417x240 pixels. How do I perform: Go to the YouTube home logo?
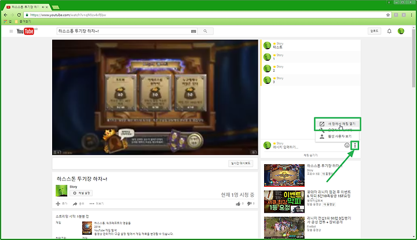pyautogui.click(x=25, y=31)
